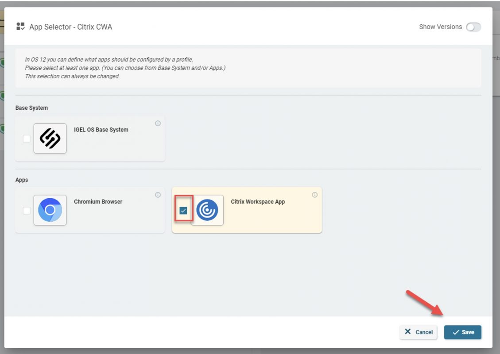The image size is (500, 354).
Task: Open the info tooltip for IGEL OS Base System
Action: pos(158,123)
